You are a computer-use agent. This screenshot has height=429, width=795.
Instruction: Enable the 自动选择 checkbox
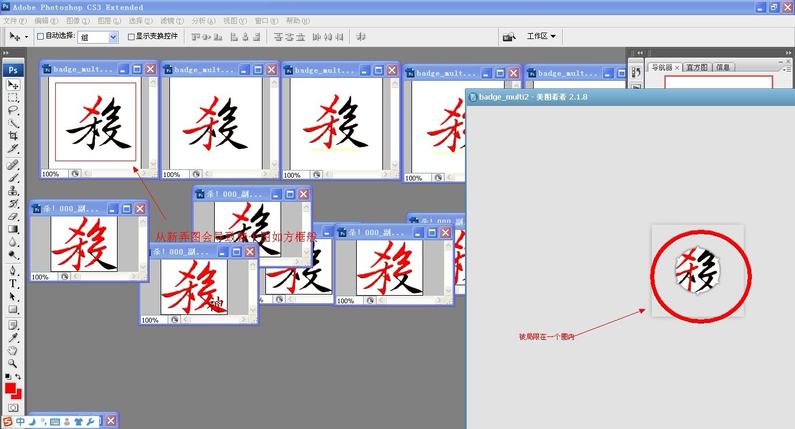(40, 36)
